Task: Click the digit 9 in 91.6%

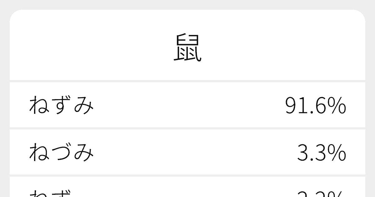Action: 291,106
